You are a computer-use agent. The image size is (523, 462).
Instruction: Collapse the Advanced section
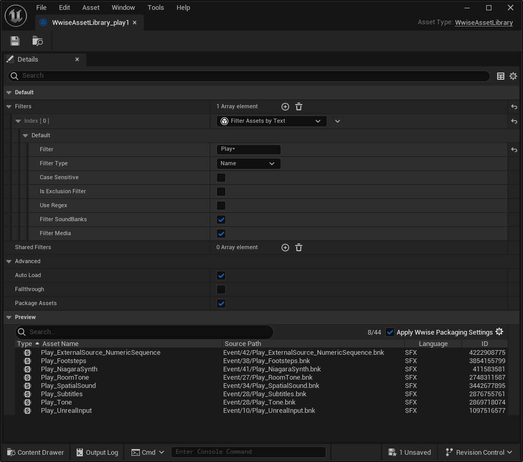pos(9,262)
